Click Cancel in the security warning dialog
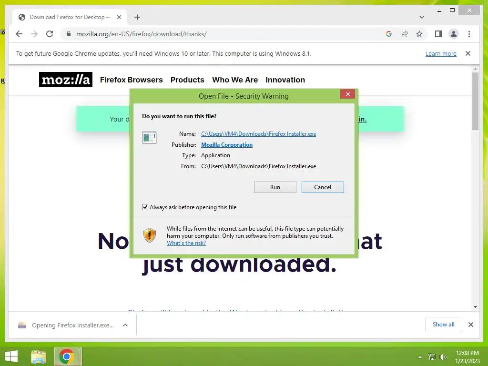This screenshot has width=488, height=366. (x=323, y=187)
